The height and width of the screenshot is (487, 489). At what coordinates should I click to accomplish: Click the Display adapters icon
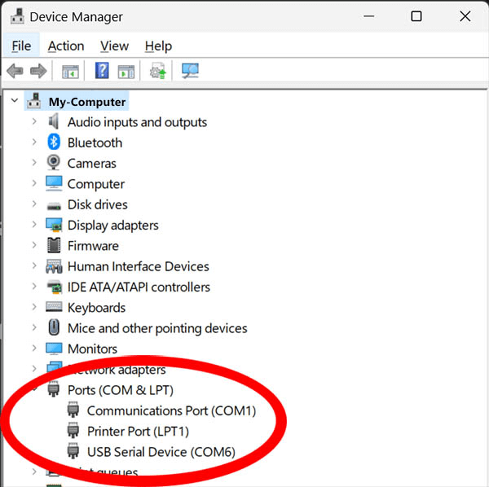(54, 225)
